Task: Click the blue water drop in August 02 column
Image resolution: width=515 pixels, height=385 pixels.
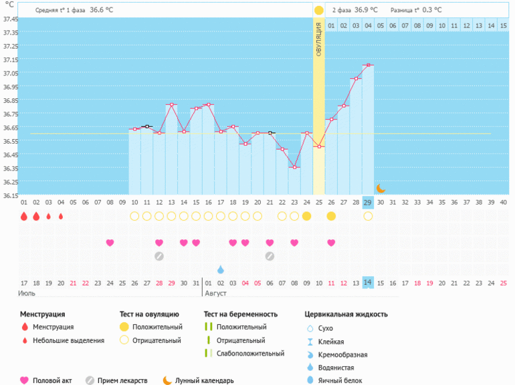Action: 220,269
